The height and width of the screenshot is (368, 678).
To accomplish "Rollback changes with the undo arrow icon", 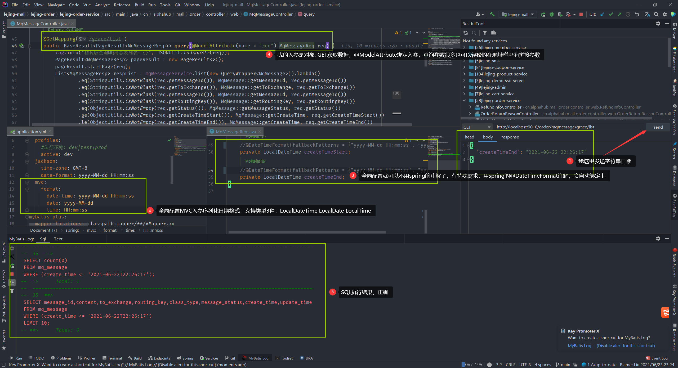I will coord(637,14).
